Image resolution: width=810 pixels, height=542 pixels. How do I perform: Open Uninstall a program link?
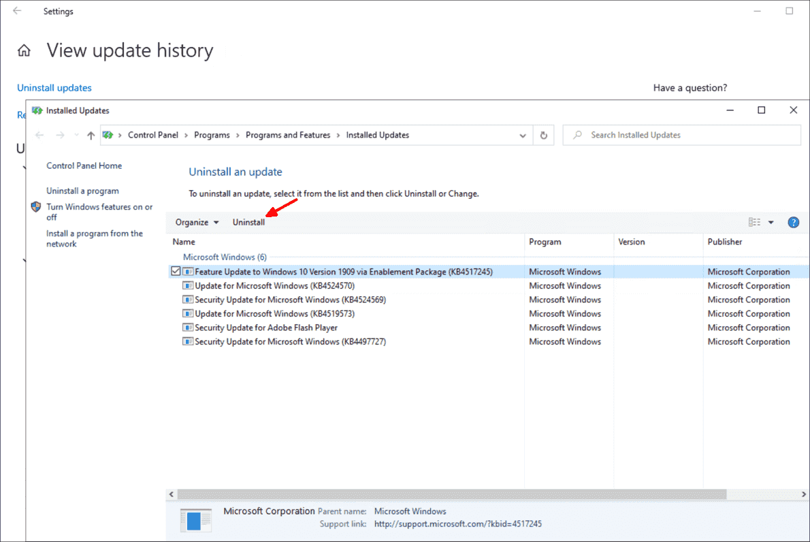82,191
